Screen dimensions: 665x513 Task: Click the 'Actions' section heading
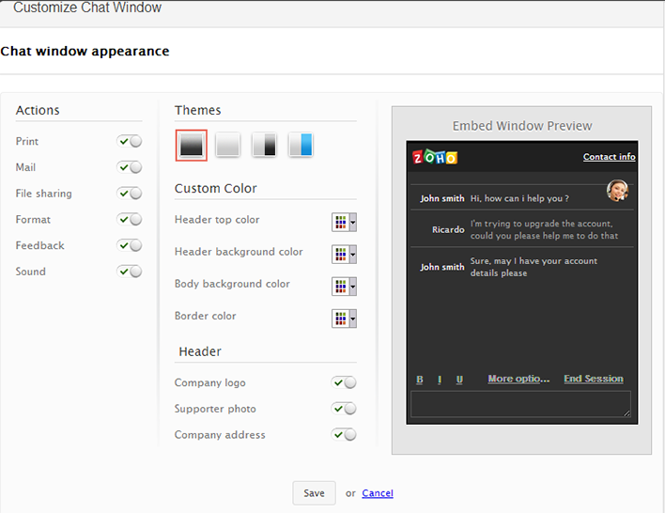[38, 110]
